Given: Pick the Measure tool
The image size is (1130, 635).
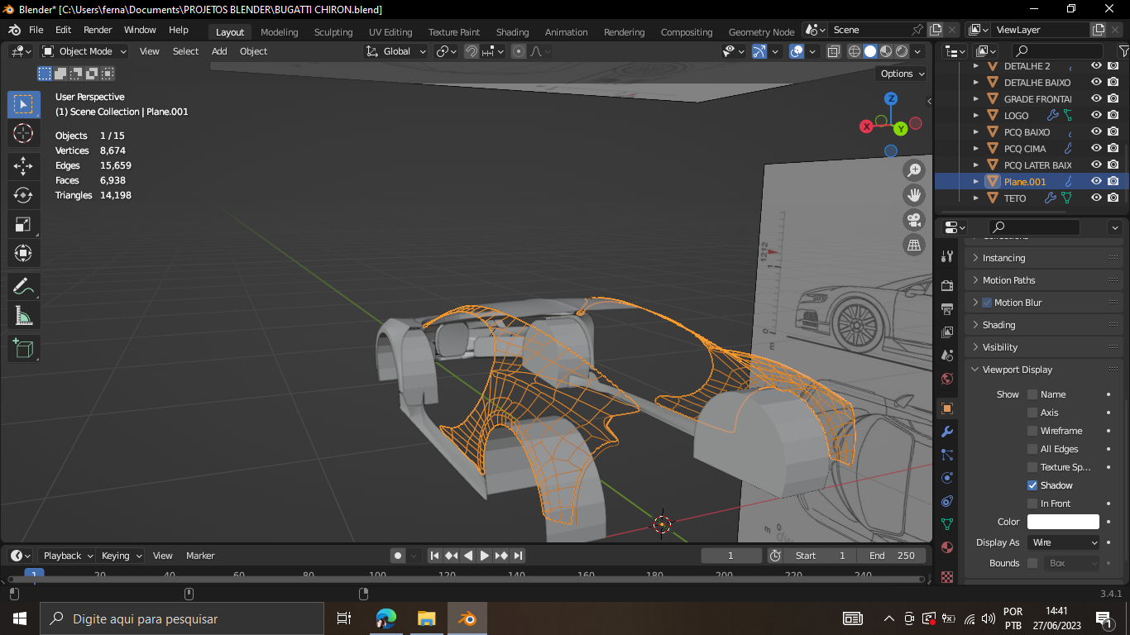Looking at the screenshot, I should (x=23, y=315).
